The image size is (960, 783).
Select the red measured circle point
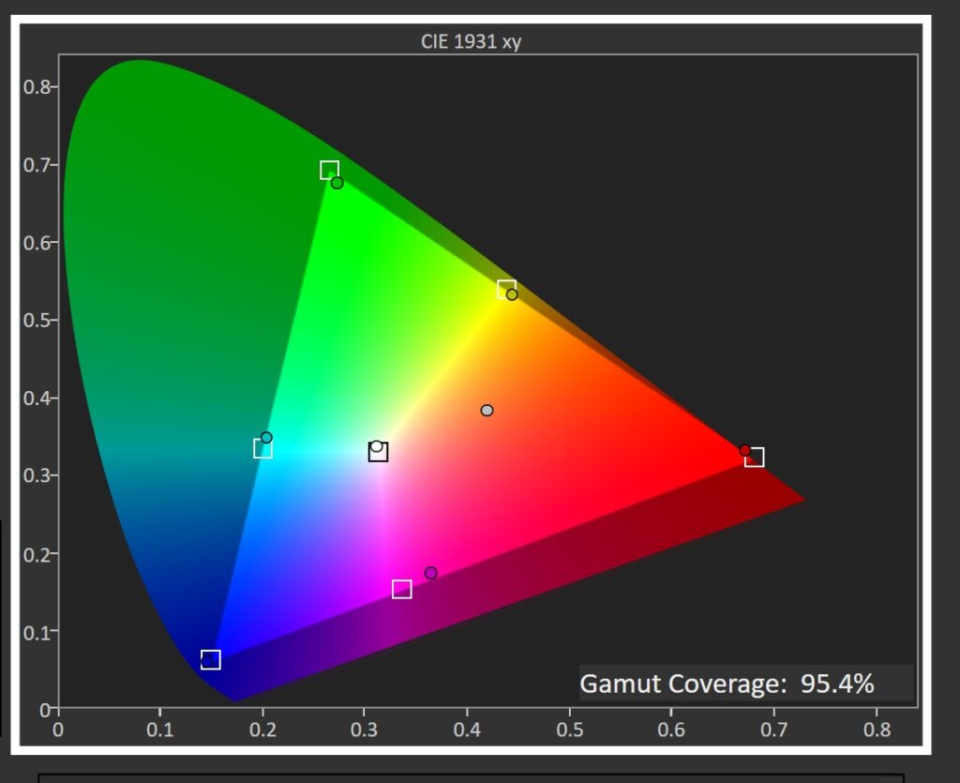point(745,450)
